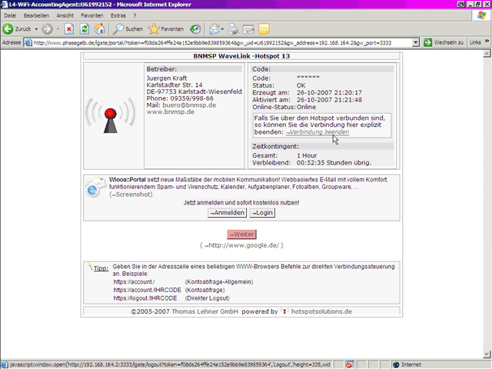The height and width of the screenshot is (369, 492).
Task: Click the 00:52:35 Stunden übrig value
Action: tap(334, 163)
